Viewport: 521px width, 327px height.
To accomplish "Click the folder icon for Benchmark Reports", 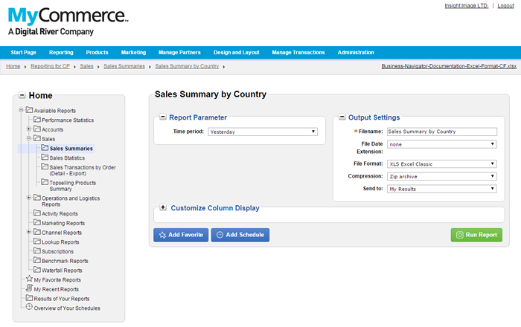I will tap(37, 260).
